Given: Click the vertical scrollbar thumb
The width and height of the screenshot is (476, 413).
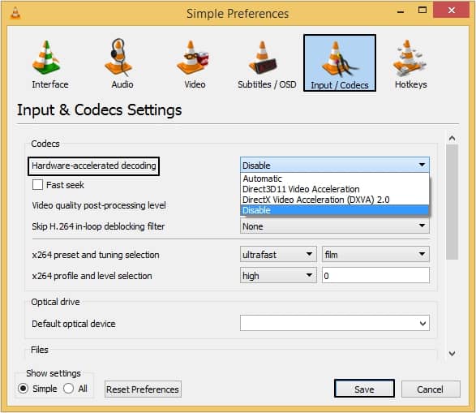Looking at the screenshot, I should [452, 202].
